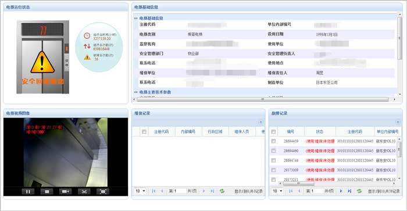
Task: Click the clock icon in status circle
Action: pyautogui.click(x=87, y=36)
